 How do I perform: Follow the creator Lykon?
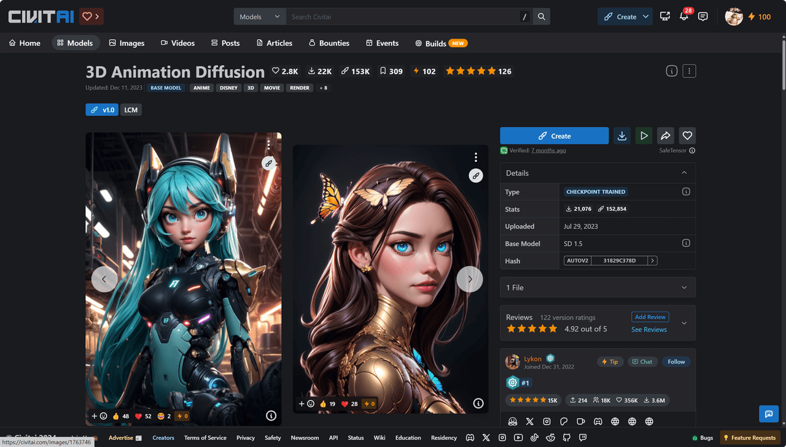676,362
